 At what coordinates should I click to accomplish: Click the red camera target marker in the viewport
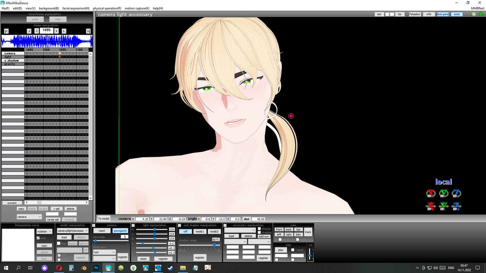click(x=291, y=116)
